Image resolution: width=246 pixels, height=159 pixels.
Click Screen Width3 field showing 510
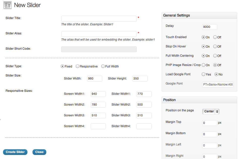(98, 115)
